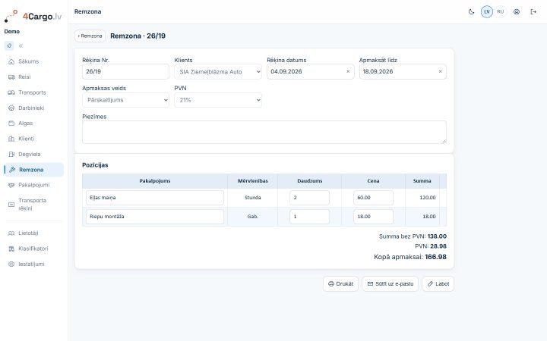Open Darbinieki in sidebar

coord(34,108)
